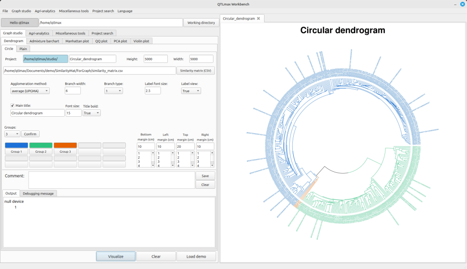Open the Agglomeration method dropdown
This screenshot has height=269, width=467.
tap(30, 91)
